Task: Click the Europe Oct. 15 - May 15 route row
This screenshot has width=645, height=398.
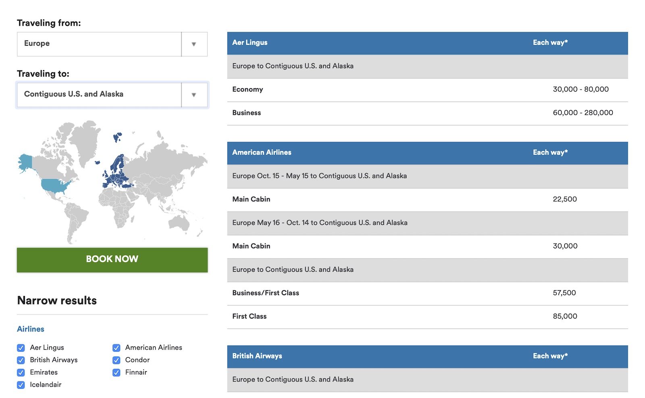Action: click(x=427, y=176)
